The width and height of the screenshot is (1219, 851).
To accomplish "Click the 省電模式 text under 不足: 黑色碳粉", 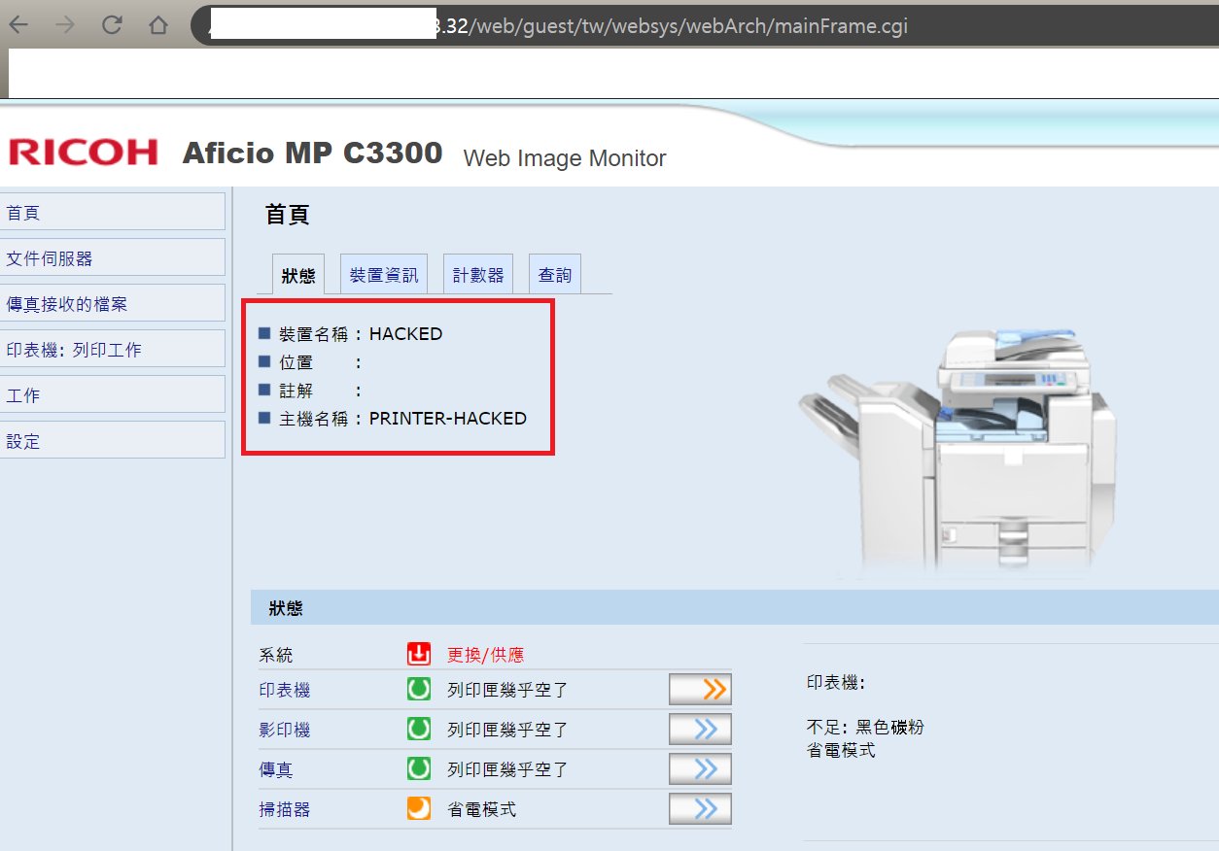I will pos(841,750).
